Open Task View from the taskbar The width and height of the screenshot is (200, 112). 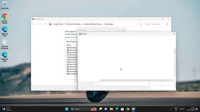pyautogui.click(x=100, y=109)
